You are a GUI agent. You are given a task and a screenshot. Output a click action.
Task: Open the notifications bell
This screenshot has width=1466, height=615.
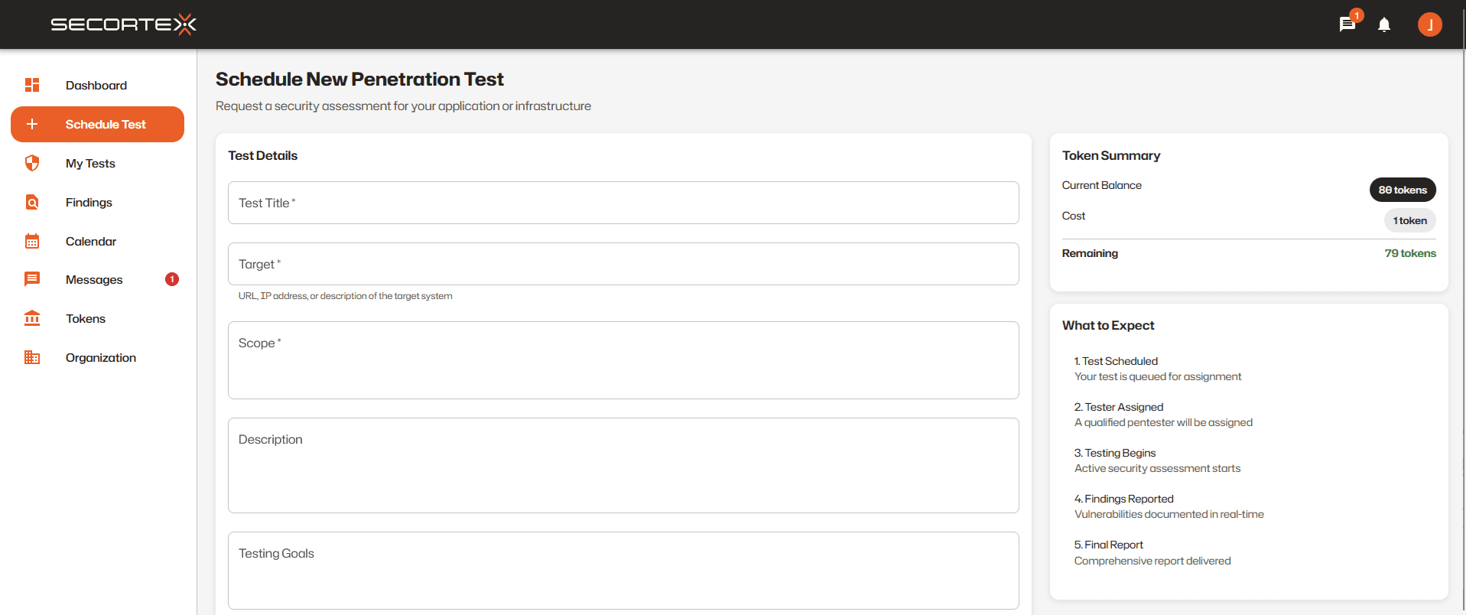(x=1384, y=24)
